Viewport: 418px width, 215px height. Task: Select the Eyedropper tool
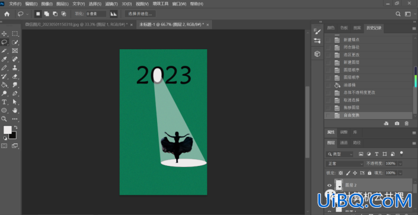[4, 59]
